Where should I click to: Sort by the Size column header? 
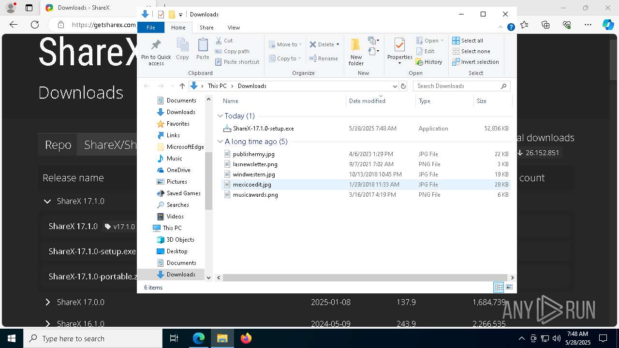[x=492, y=101]
